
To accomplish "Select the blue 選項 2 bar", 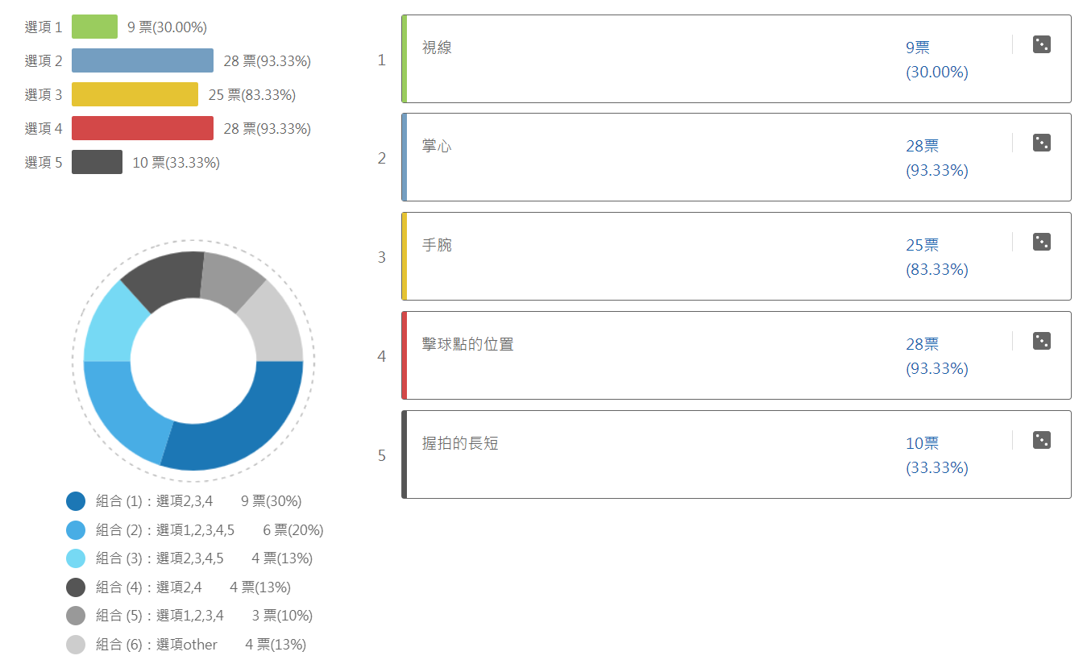I will [x=143, y=60].
